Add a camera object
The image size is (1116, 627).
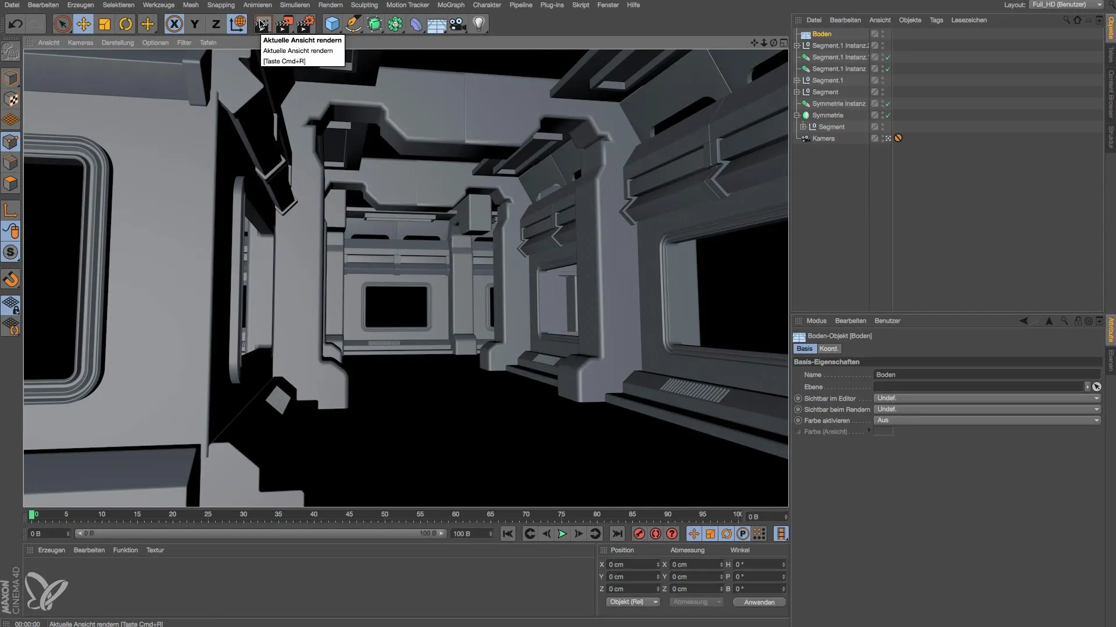pyautogui.click(x=457, y=24)
